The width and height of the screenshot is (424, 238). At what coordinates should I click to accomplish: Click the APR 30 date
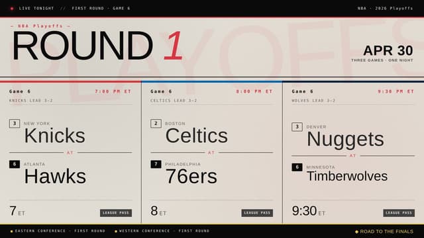point(388,50)
